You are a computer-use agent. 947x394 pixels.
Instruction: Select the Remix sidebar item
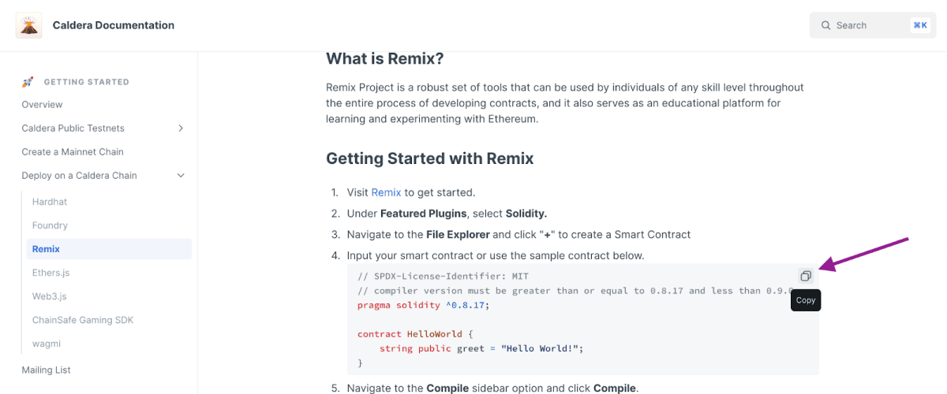[x=109, y=249]
